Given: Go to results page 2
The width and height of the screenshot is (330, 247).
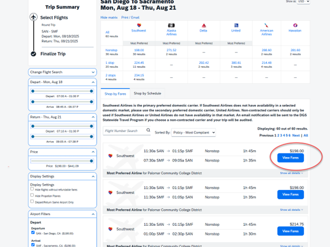Looking at the screenshot, I should point(278,135).
